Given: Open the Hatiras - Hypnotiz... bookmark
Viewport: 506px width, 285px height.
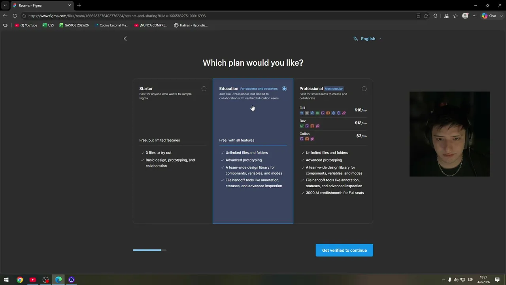Looking at the screenshot, I should (191, 25).
